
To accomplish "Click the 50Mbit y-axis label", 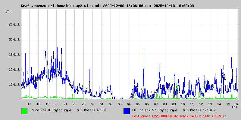I will click(x=14, y=40).
